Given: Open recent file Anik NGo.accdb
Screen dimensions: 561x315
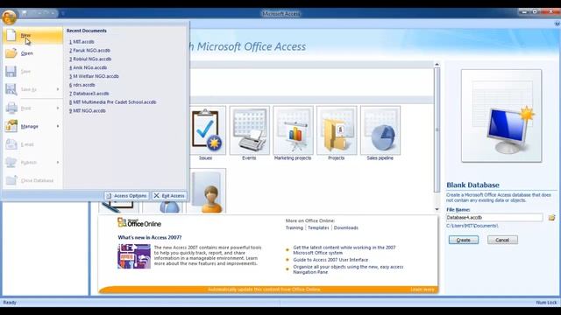Looking at the screenshot, I should [x=88, y=67].
